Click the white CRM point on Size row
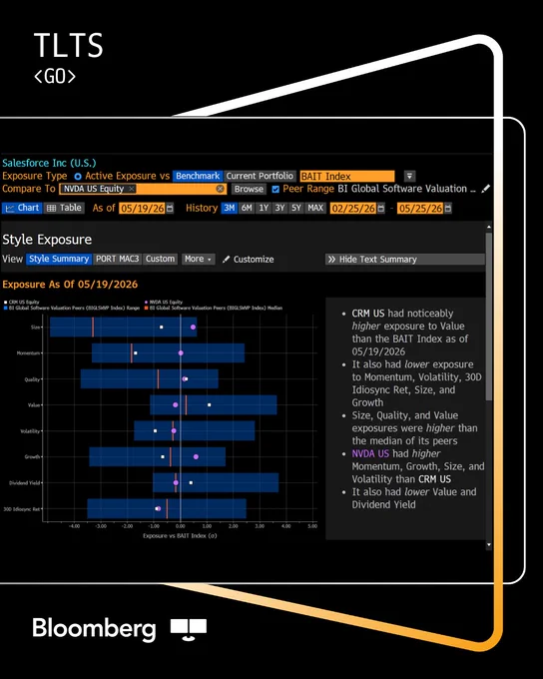This screenshot has height=679, width=543. pos(161,327)
